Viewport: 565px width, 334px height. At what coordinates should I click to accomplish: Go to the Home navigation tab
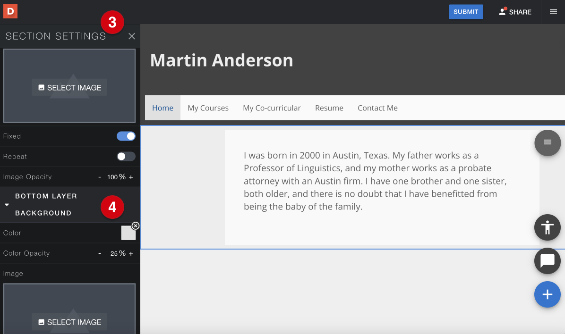pyautogui.click(x=163, y=108)
